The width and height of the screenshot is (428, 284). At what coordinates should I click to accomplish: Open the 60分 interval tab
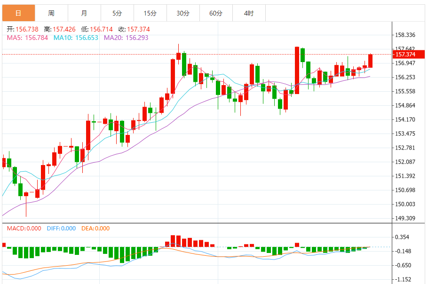click(x=216, y=13)
